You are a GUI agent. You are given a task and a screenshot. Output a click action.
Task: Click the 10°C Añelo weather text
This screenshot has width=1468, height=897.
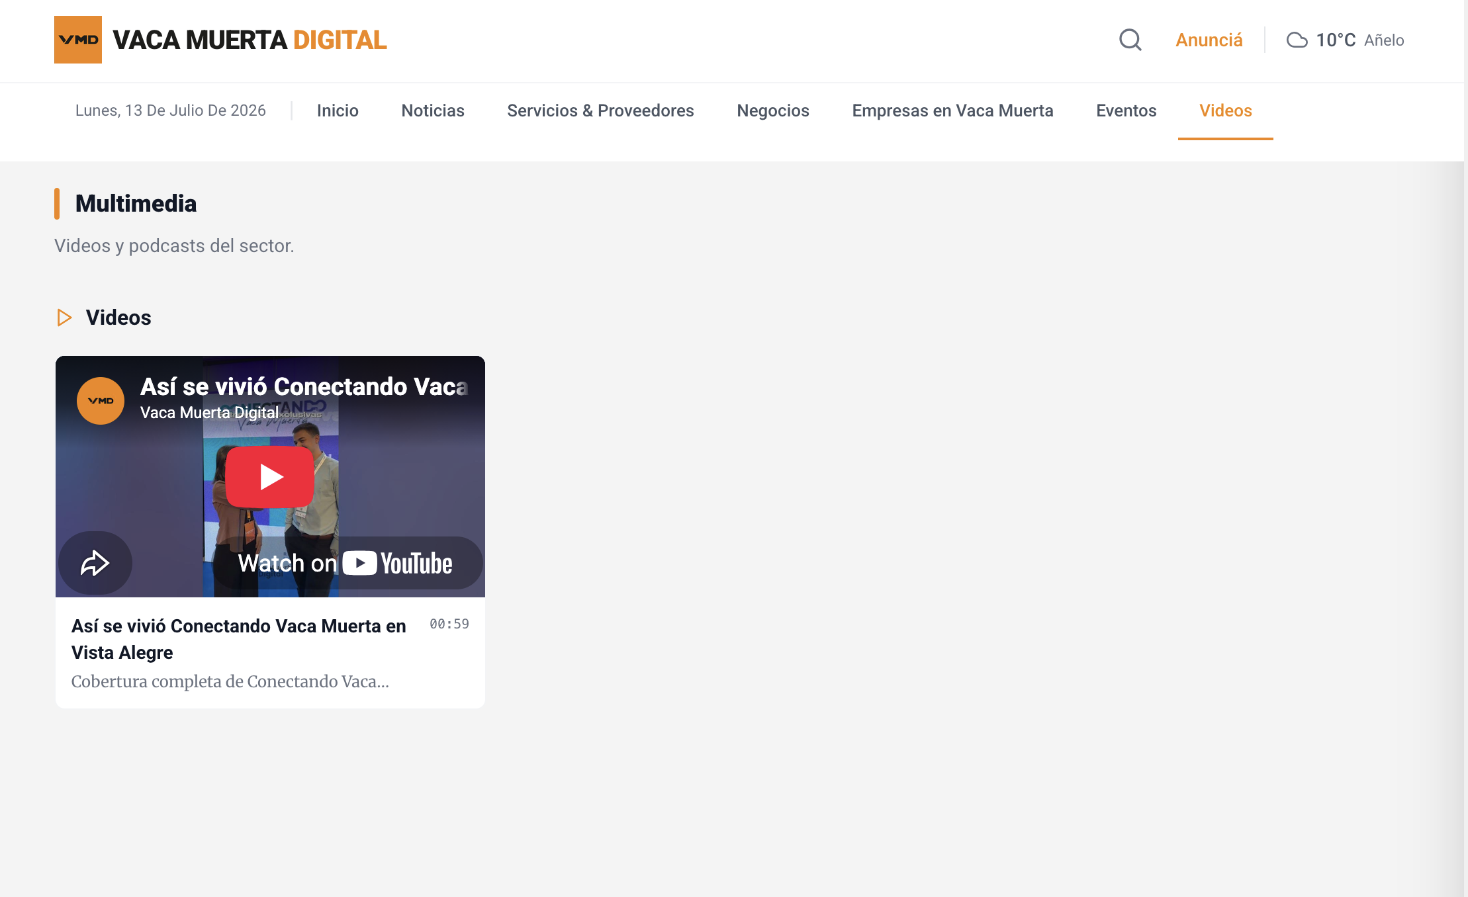pyautogui.click(x=1359, y=40)
